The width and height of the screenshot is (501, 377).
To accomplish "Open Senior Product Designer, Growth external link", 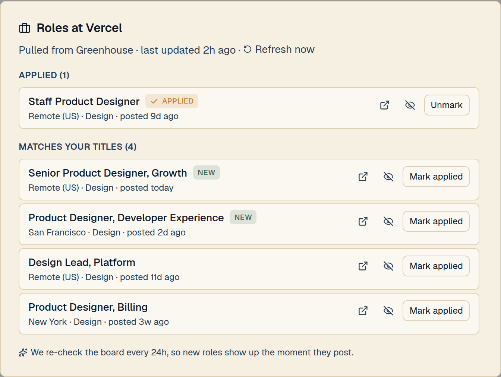I will (363, 177).
